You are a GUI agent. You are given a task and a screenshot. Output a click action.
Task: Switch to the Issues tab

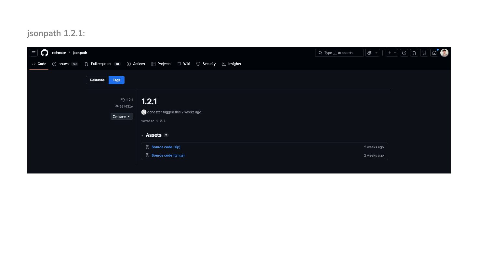(x=65, y=64)
